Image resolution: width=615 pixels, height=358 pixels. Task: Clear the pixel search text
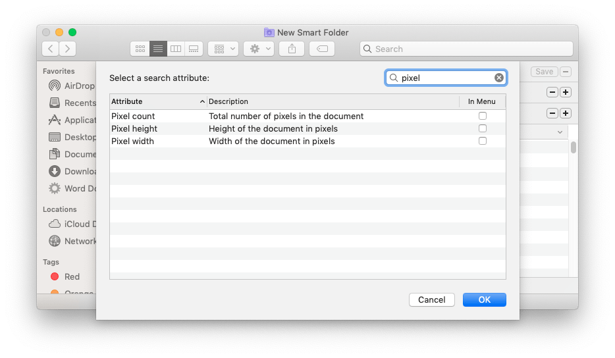499,78
